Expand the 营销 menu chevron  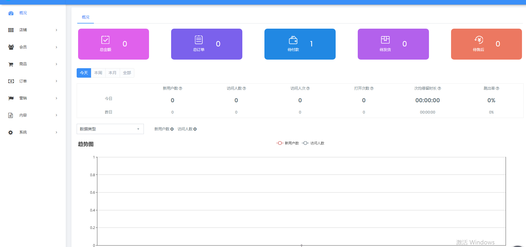(x=56, y=98)
